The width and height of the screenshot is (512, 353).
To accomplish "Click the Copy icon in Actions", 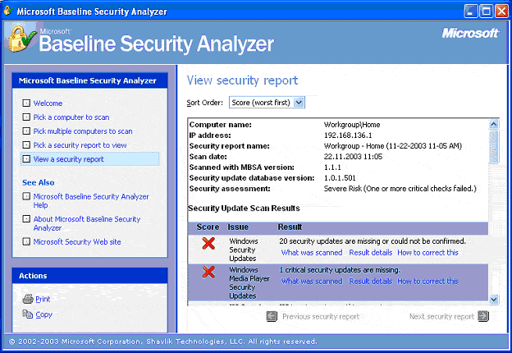I will click(27, 314).
